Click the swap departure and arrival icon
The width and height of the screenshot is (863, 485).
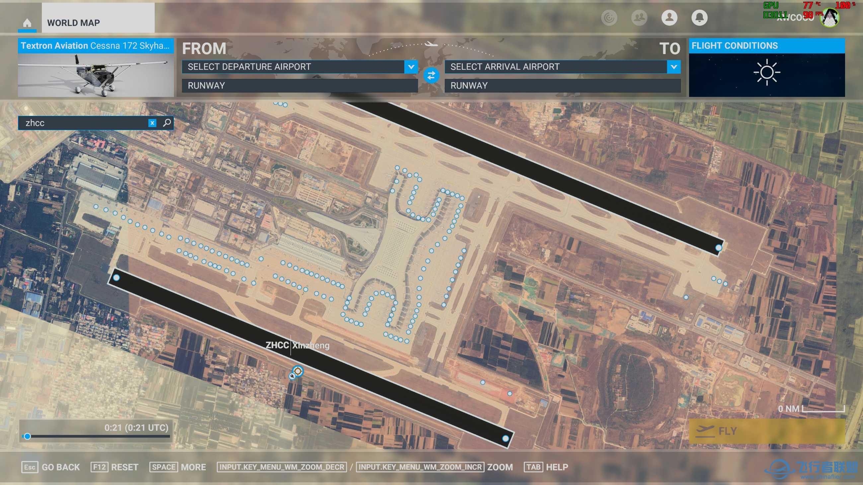(431, 75)
